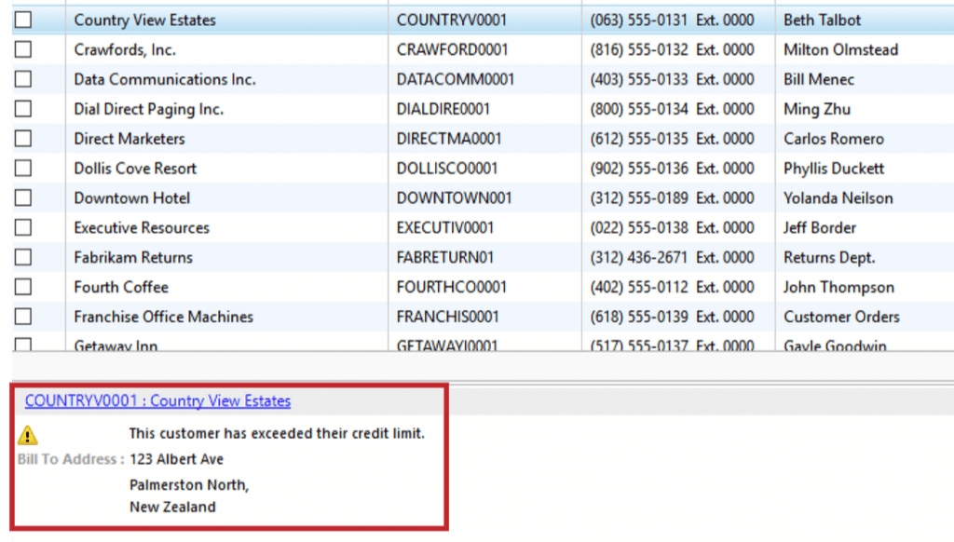Select the Direct Marketers customer row
Viewport: 954px width, 542px height.
point(127,139)
